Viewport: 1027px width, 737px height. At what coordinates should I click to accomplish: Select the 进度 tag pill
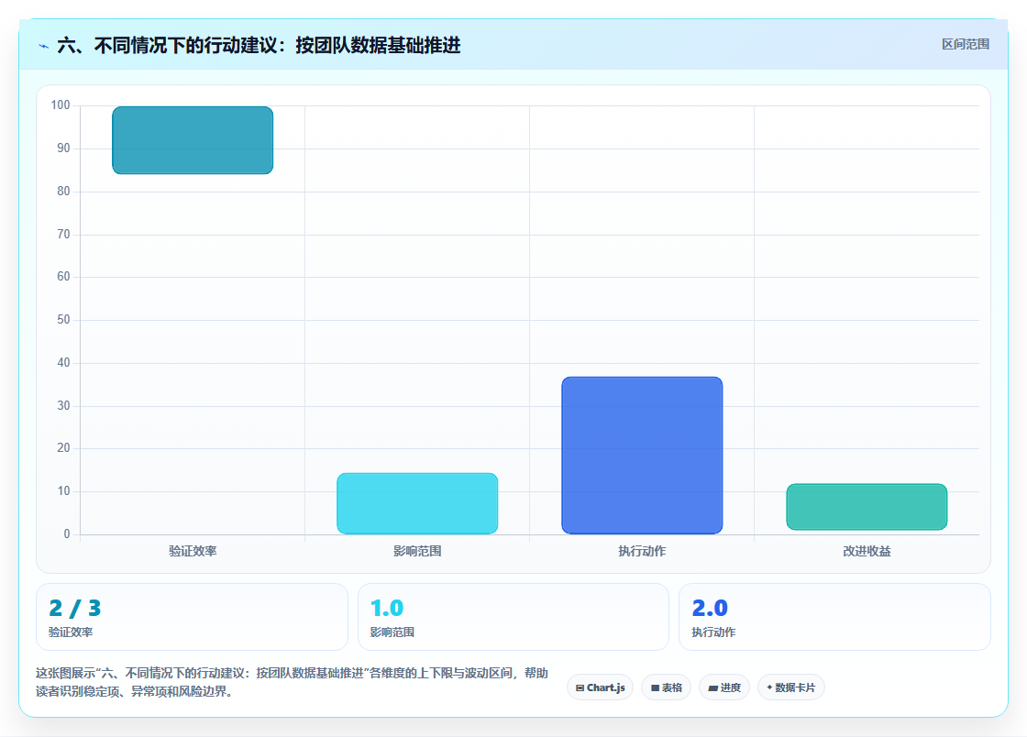tap(724, 687)
